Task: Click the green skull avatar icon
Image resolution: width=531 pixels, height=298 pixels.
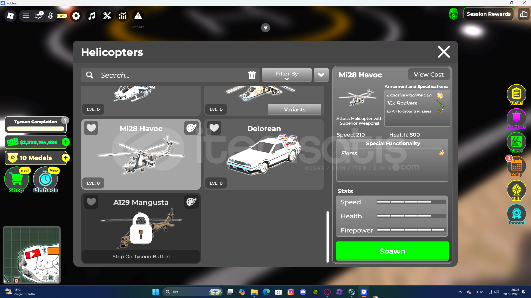Action: point(454,14)
